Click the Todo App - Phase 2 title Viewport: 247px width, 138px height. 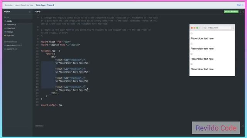click(45, 5)
